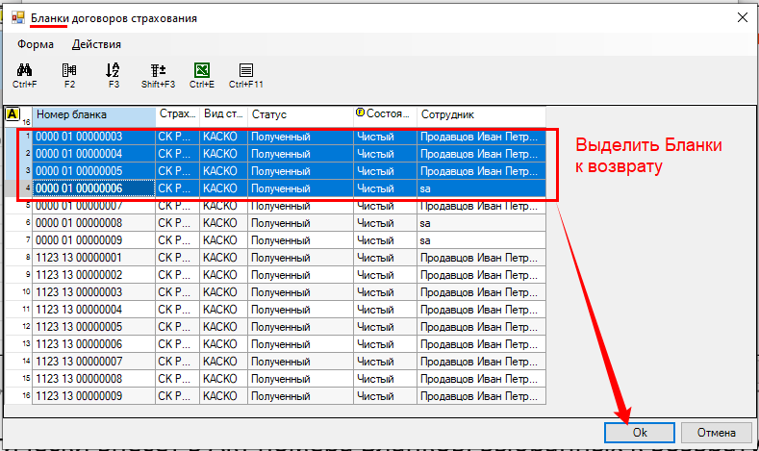Click the Статус column header
Screen dimensions: 759x451
[299, 115]
